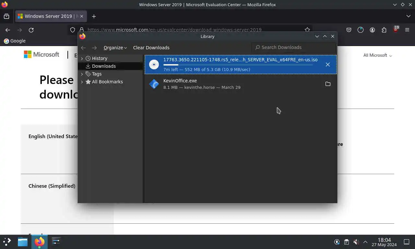
Task: Open a new Firefox tab
Action: (x=94, y=16)
